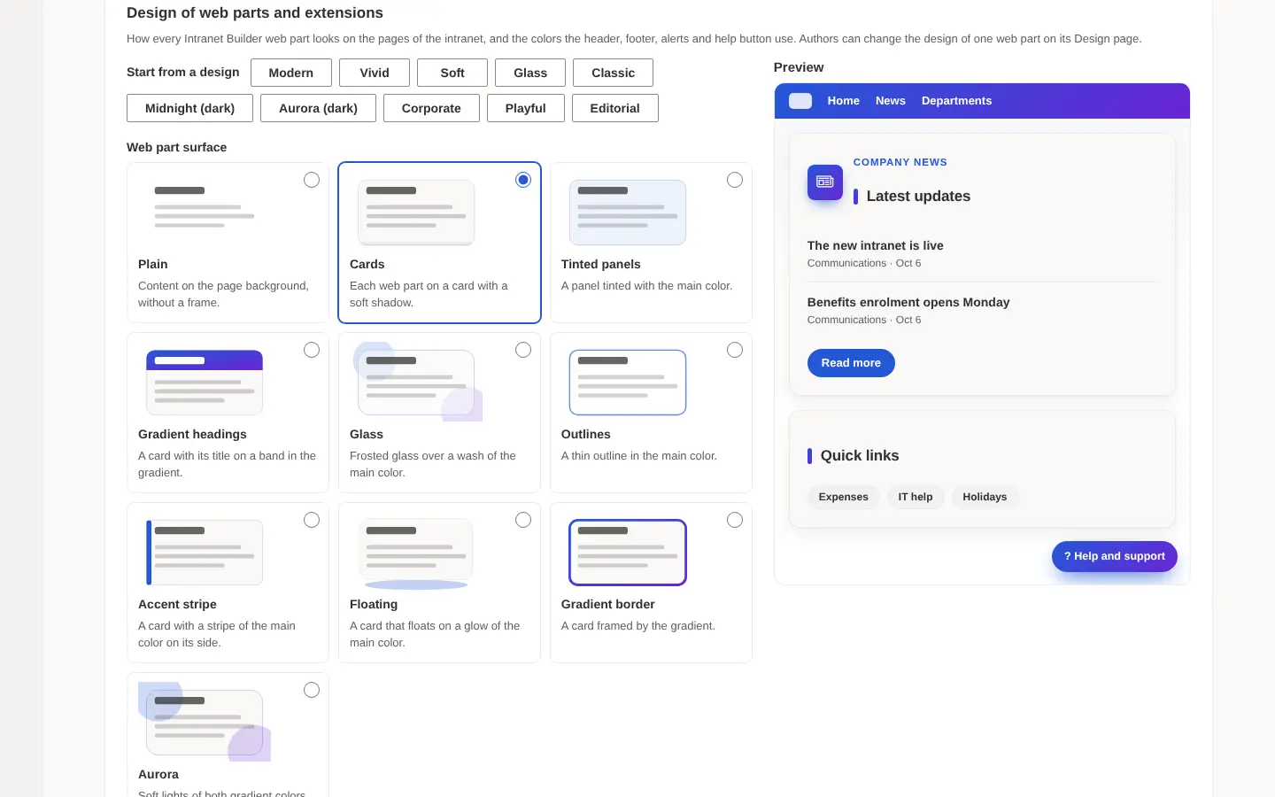
Task: Click the Accent stripe thumbnail preview
Action: [205, 553]
